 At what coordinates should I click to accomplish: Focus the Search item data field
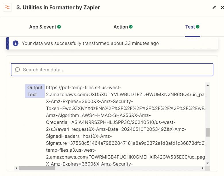click(x=112, y=70)
